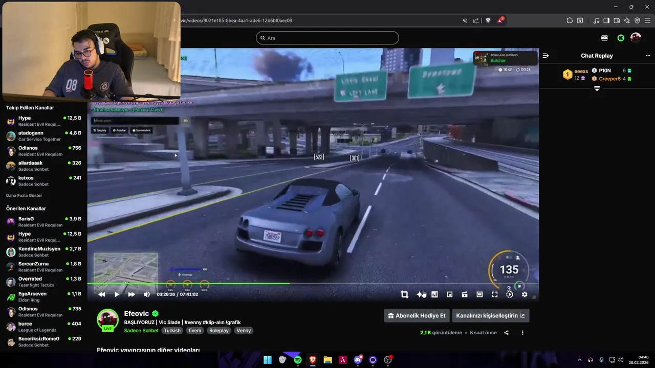Select the Venny tag
The image size is (655, 368).
(x=244, y=331)
